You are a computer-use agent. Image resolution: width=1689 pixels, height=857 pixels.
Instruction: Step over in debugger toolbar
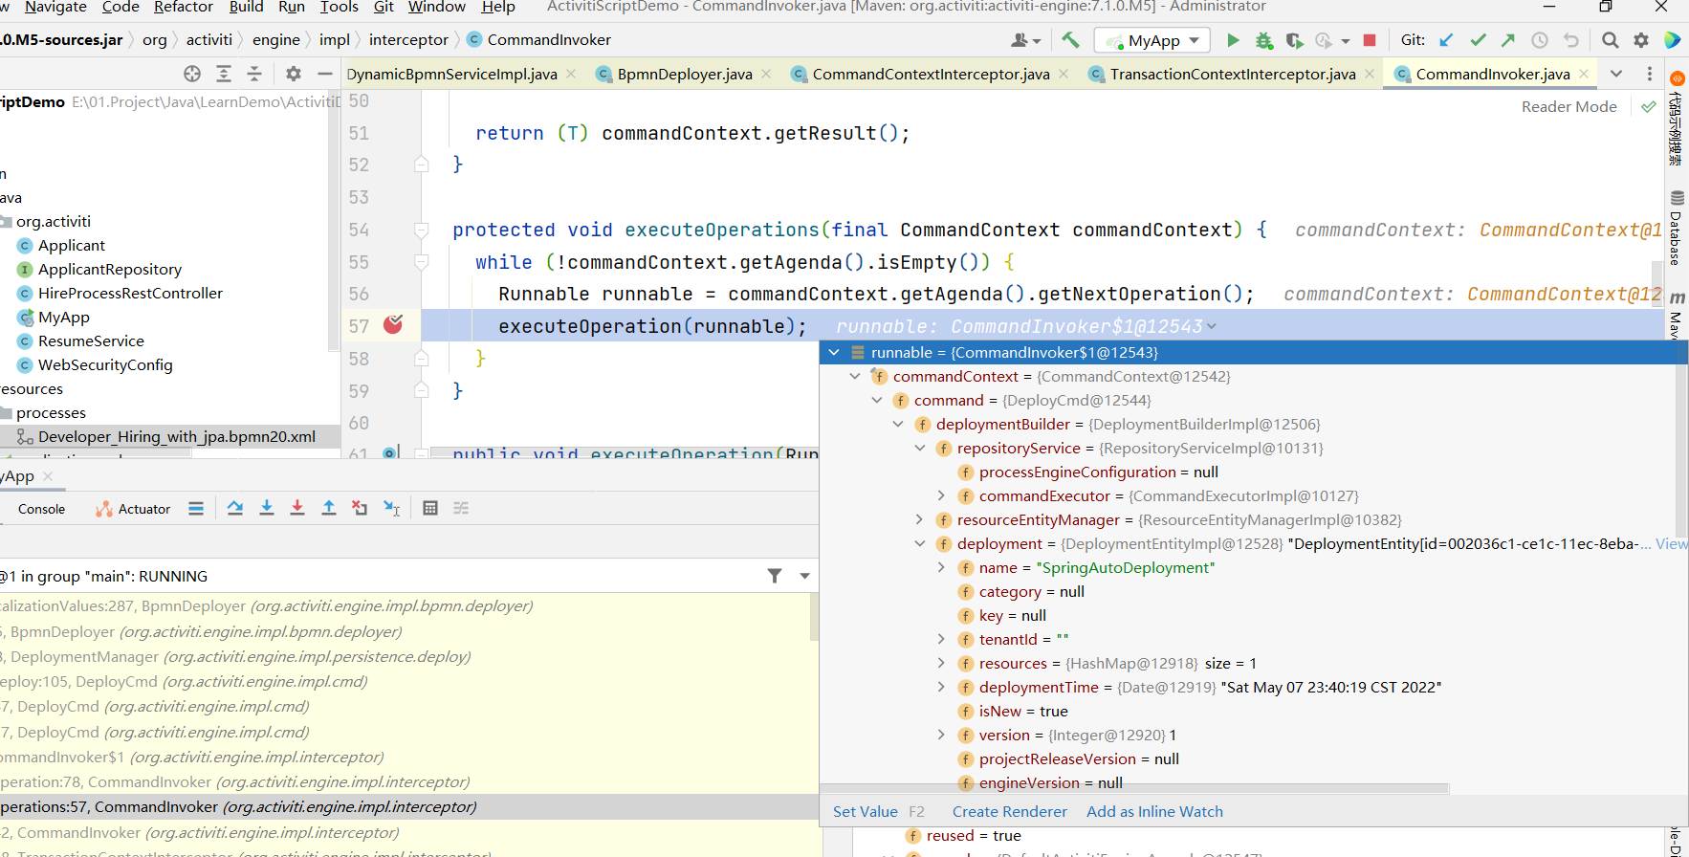coord(235,508)
